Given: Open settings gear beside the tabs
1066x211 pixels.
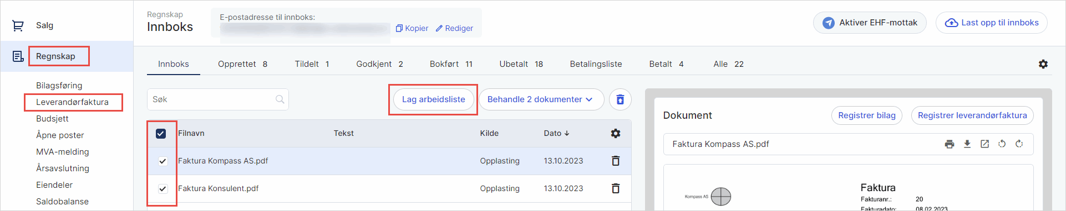Looking at the screenshot, I should [x=1043, y=64].
